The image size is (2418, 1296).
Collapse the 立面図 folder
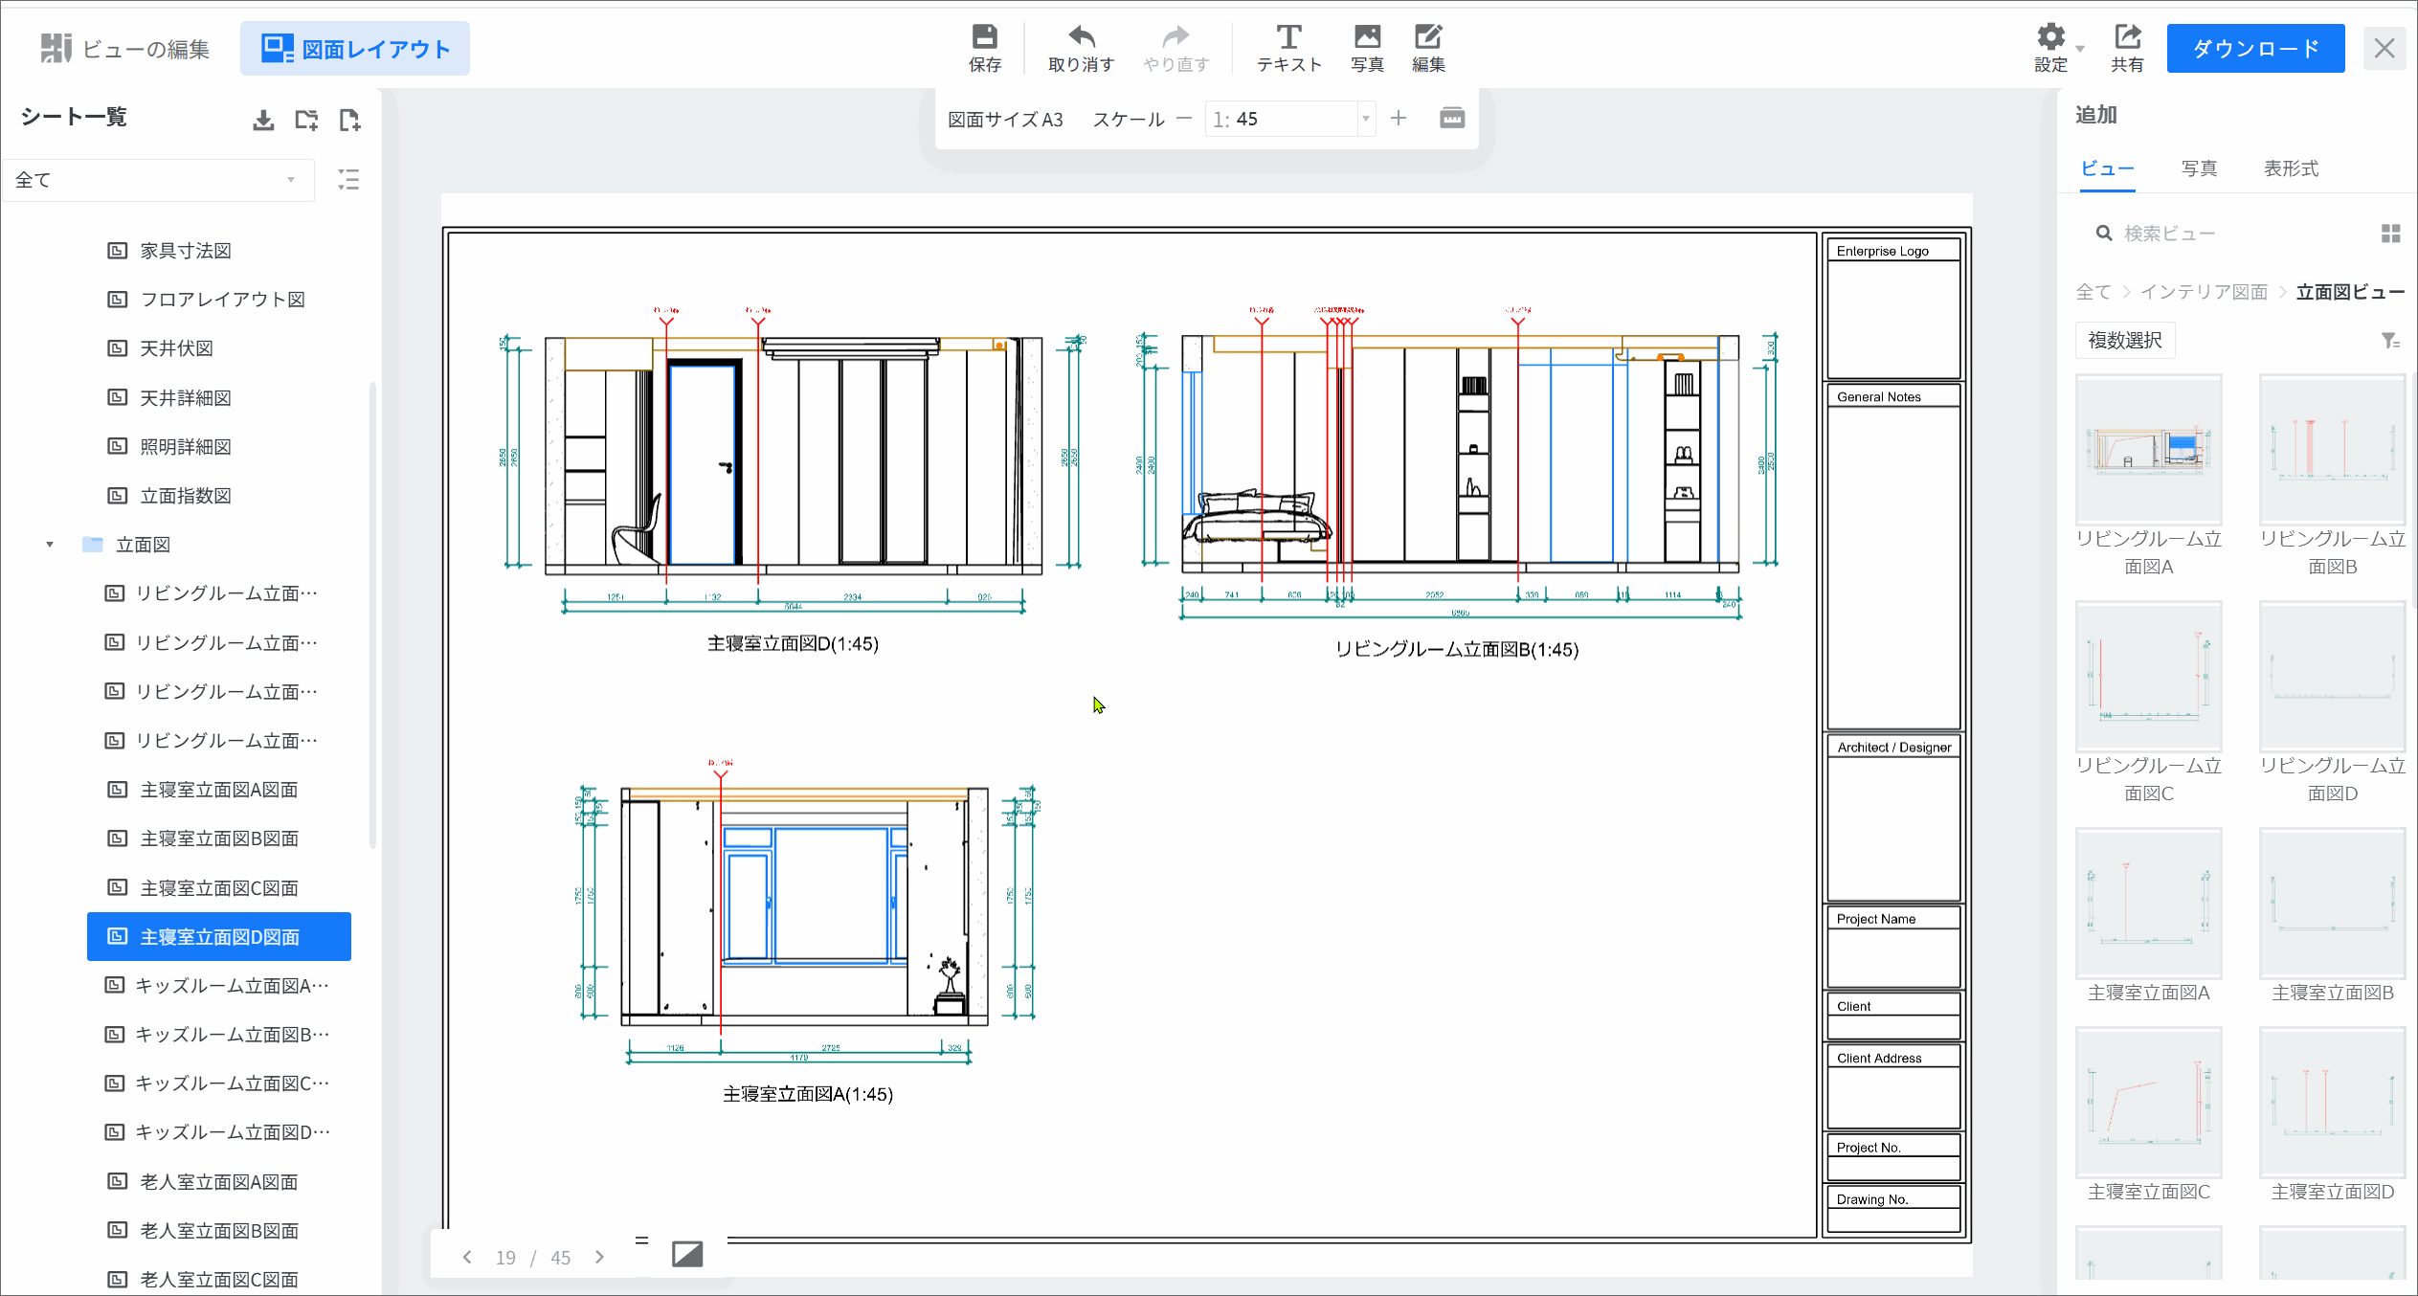point(50,545)
